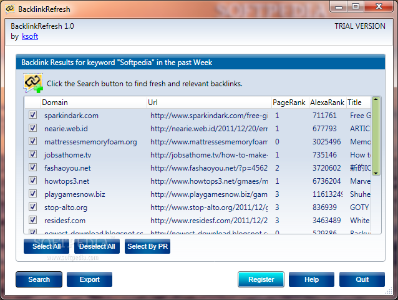Sort by the AlexaRank column header
This screenshot has height=300, width=398.
[328, 102]
